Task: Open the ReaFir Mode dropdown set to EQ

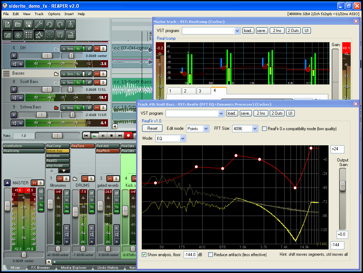Action: click(171, 139)
